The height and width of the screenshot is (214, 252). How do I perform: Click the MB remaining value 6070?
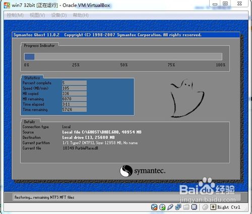click(x=74, y=99)
